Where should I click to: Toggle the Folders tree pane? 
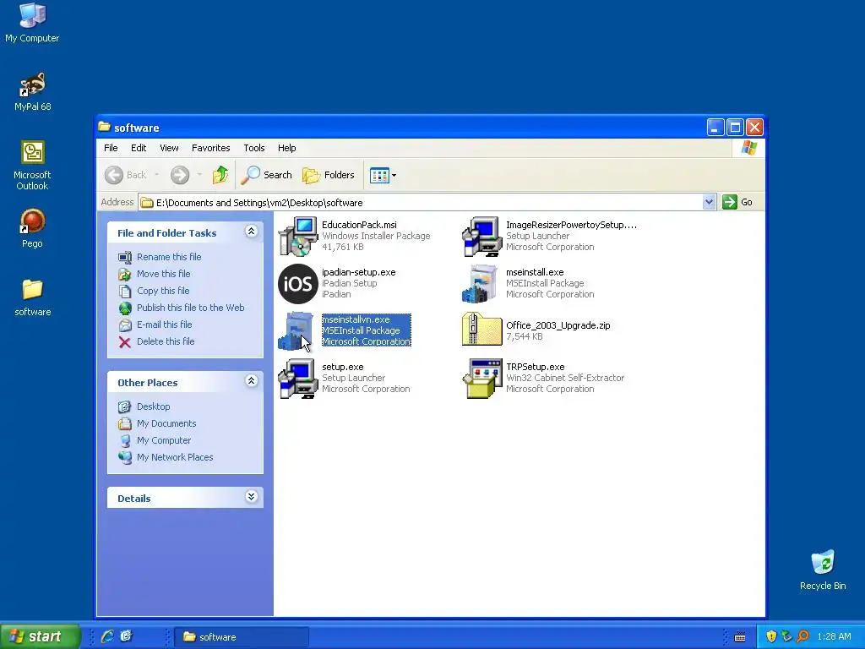coord(329,175)
